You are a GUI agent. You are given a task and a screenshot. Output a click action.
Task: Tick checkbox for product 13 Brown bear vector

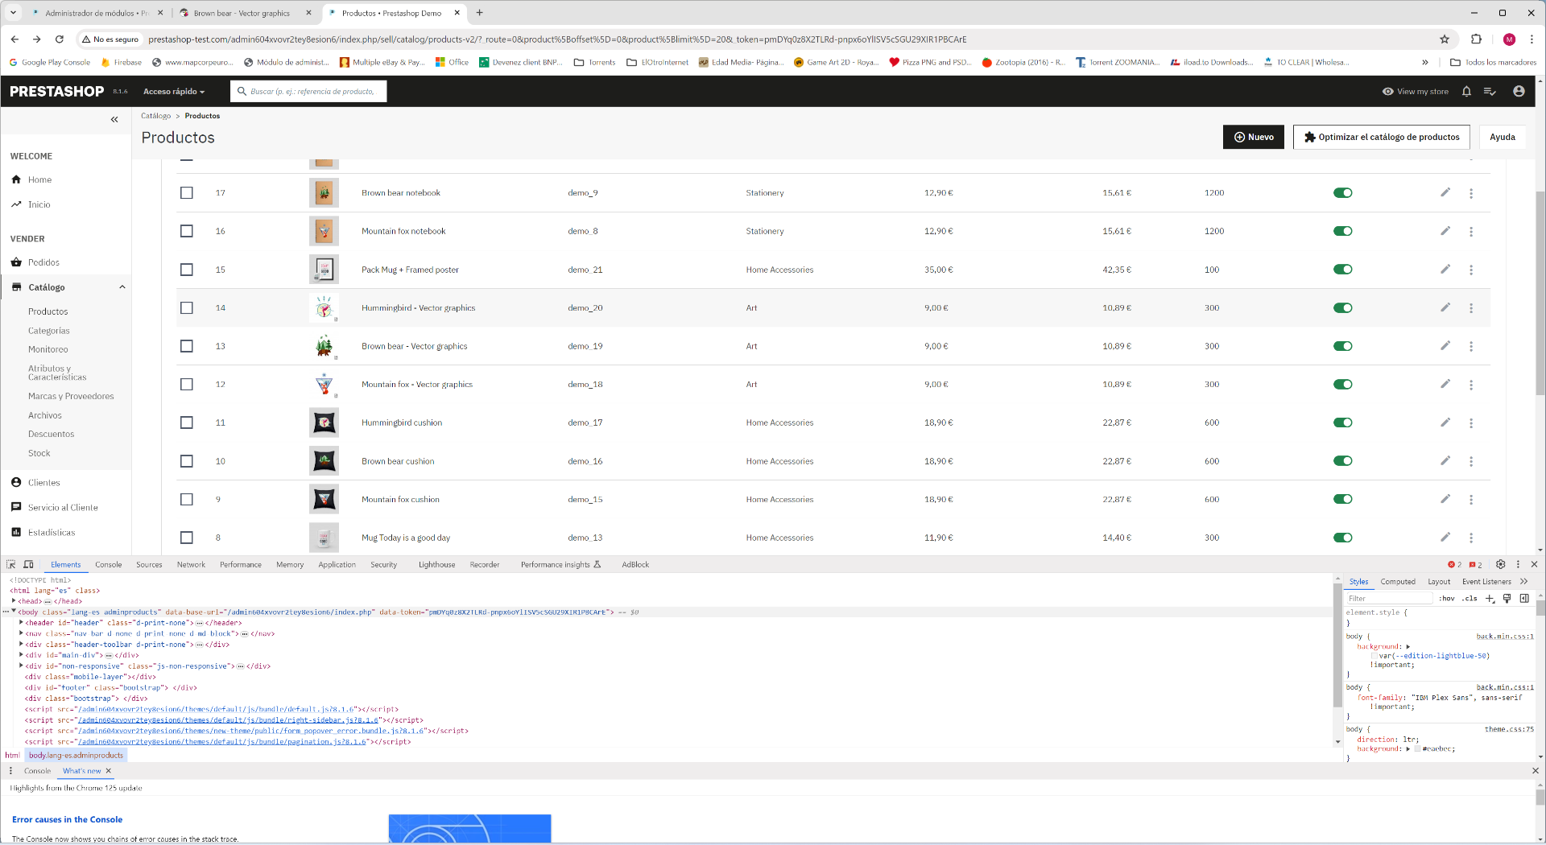coord(187,346)
